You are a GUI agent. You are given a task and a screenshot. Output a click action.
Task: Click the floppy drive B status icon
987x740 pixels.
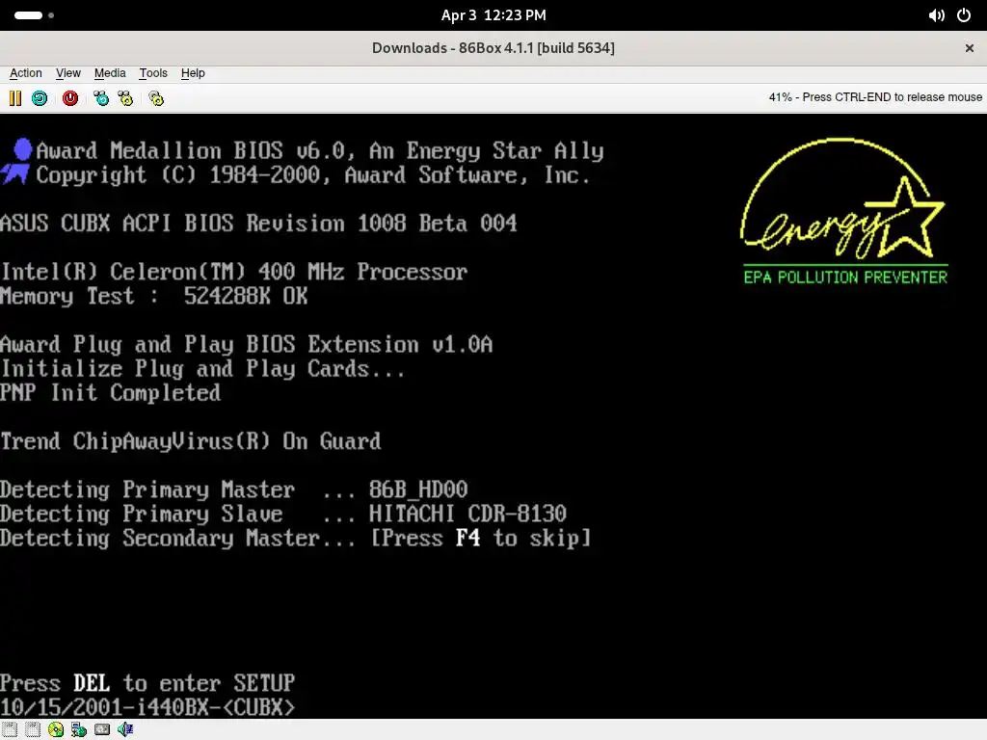pos(33,729)
